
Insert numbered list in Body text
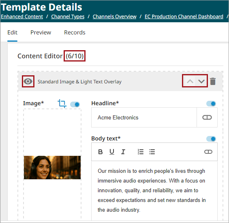(x=141, y=152)
